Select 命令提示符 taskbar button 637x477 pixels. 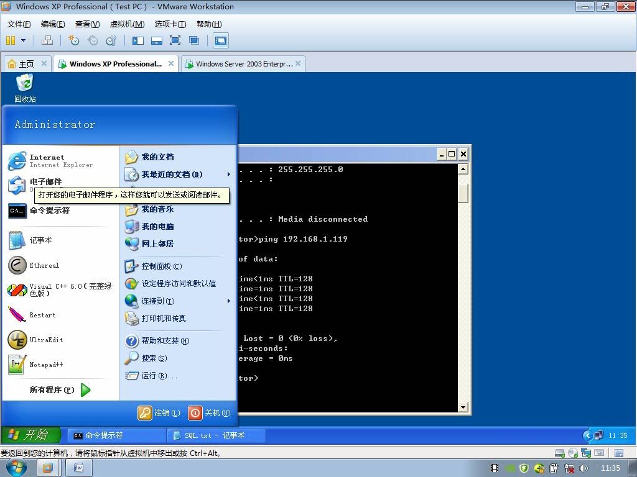click(x=116, y=435)
